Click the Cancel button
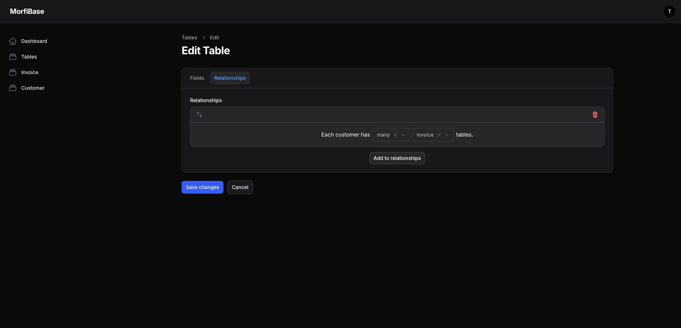The image size is (681, 328). [240, 187]
